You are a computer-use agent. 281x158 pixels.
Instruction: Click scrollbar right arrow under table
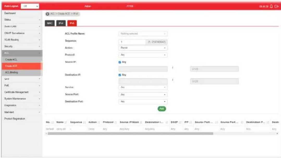click(x=277, y=134)
